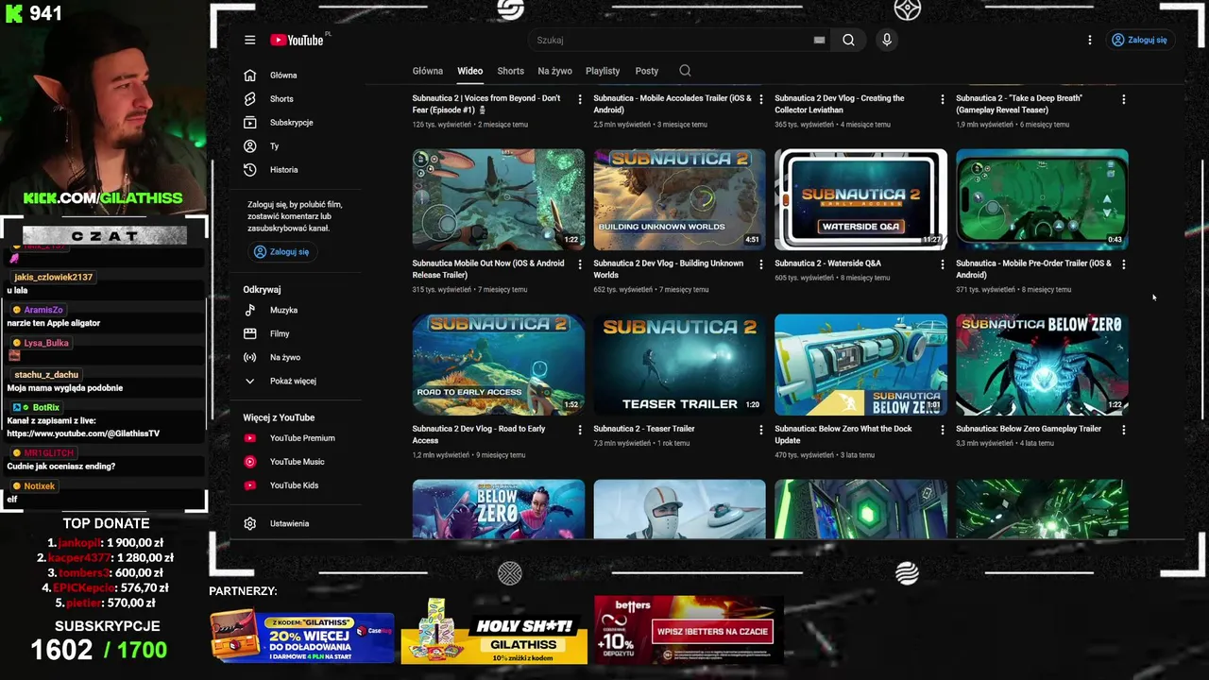Open title Subnautica 2 - Teaser Trailer
The height and width of the screenshot is (680, 1209).
[x=644, y=429]
